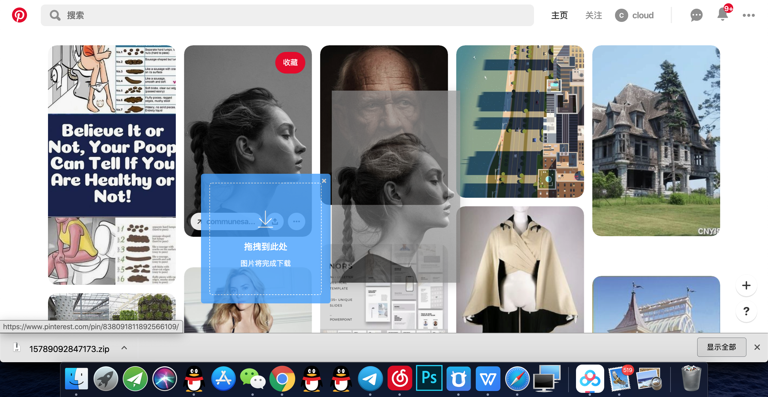Image resolution: width=768 pixels, height=397 pixels.
Task: Click the pin share upload icon
Action: [275, 221]
